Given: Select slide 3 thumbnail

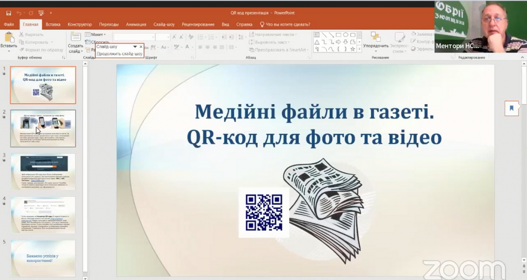Looking at the screenshot, I should coord(43,172).
